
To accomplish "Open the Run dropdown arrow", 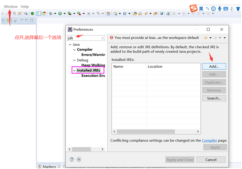I will coord(65,14).
